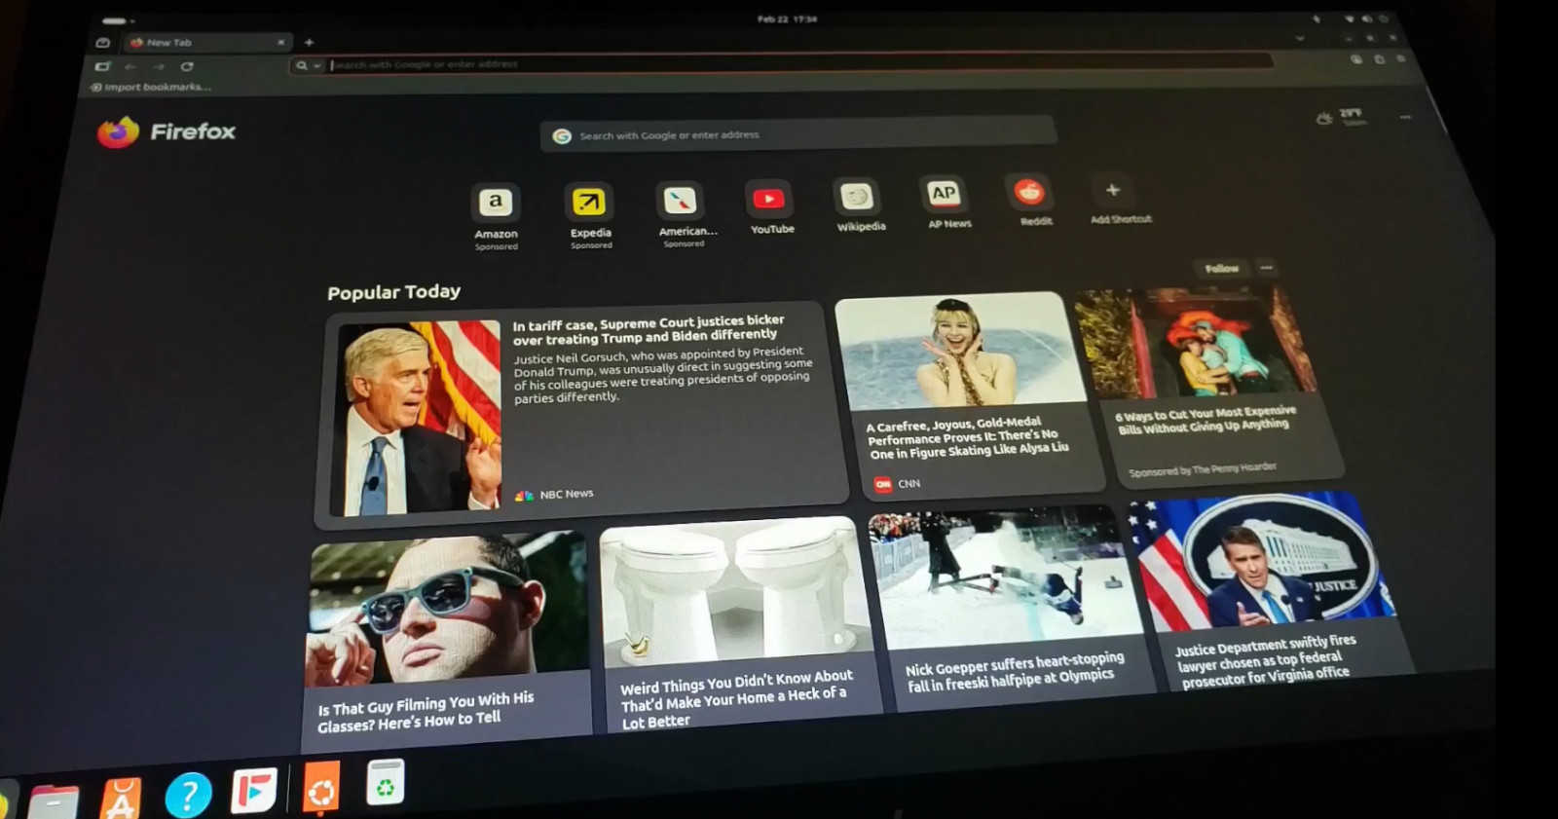1558x819 pixels.
Task: Click Sponsored by The Penny Hoarder text
Action: click(x=1203, y=469)
